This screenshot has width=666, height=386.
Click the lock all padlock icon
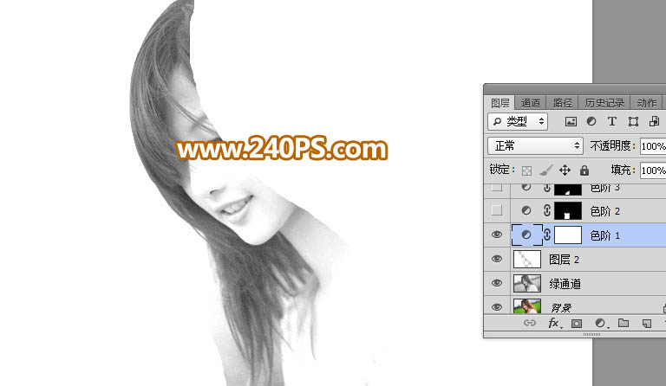[x=584, y=170]
